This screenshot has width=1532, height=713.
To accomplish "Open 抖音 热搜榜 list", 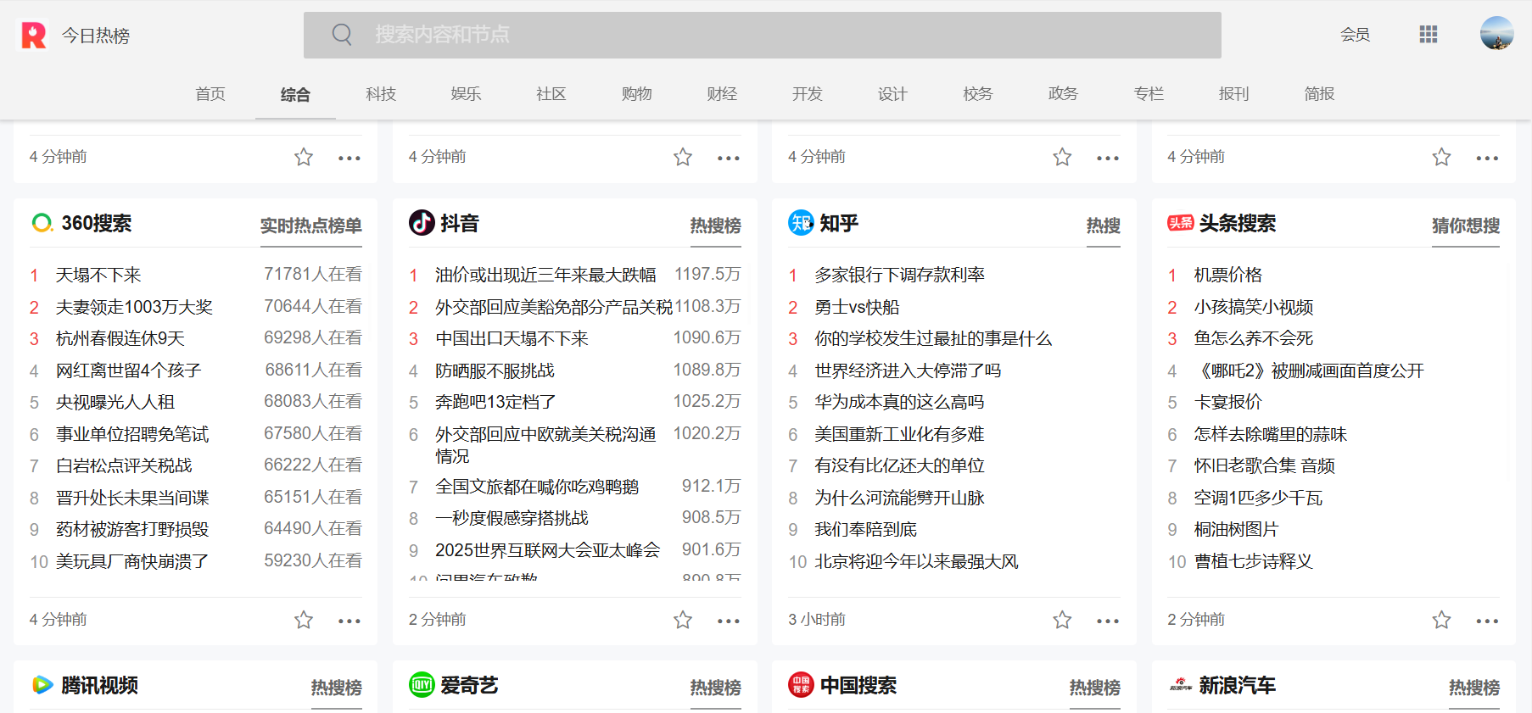I will coord(715,226).
